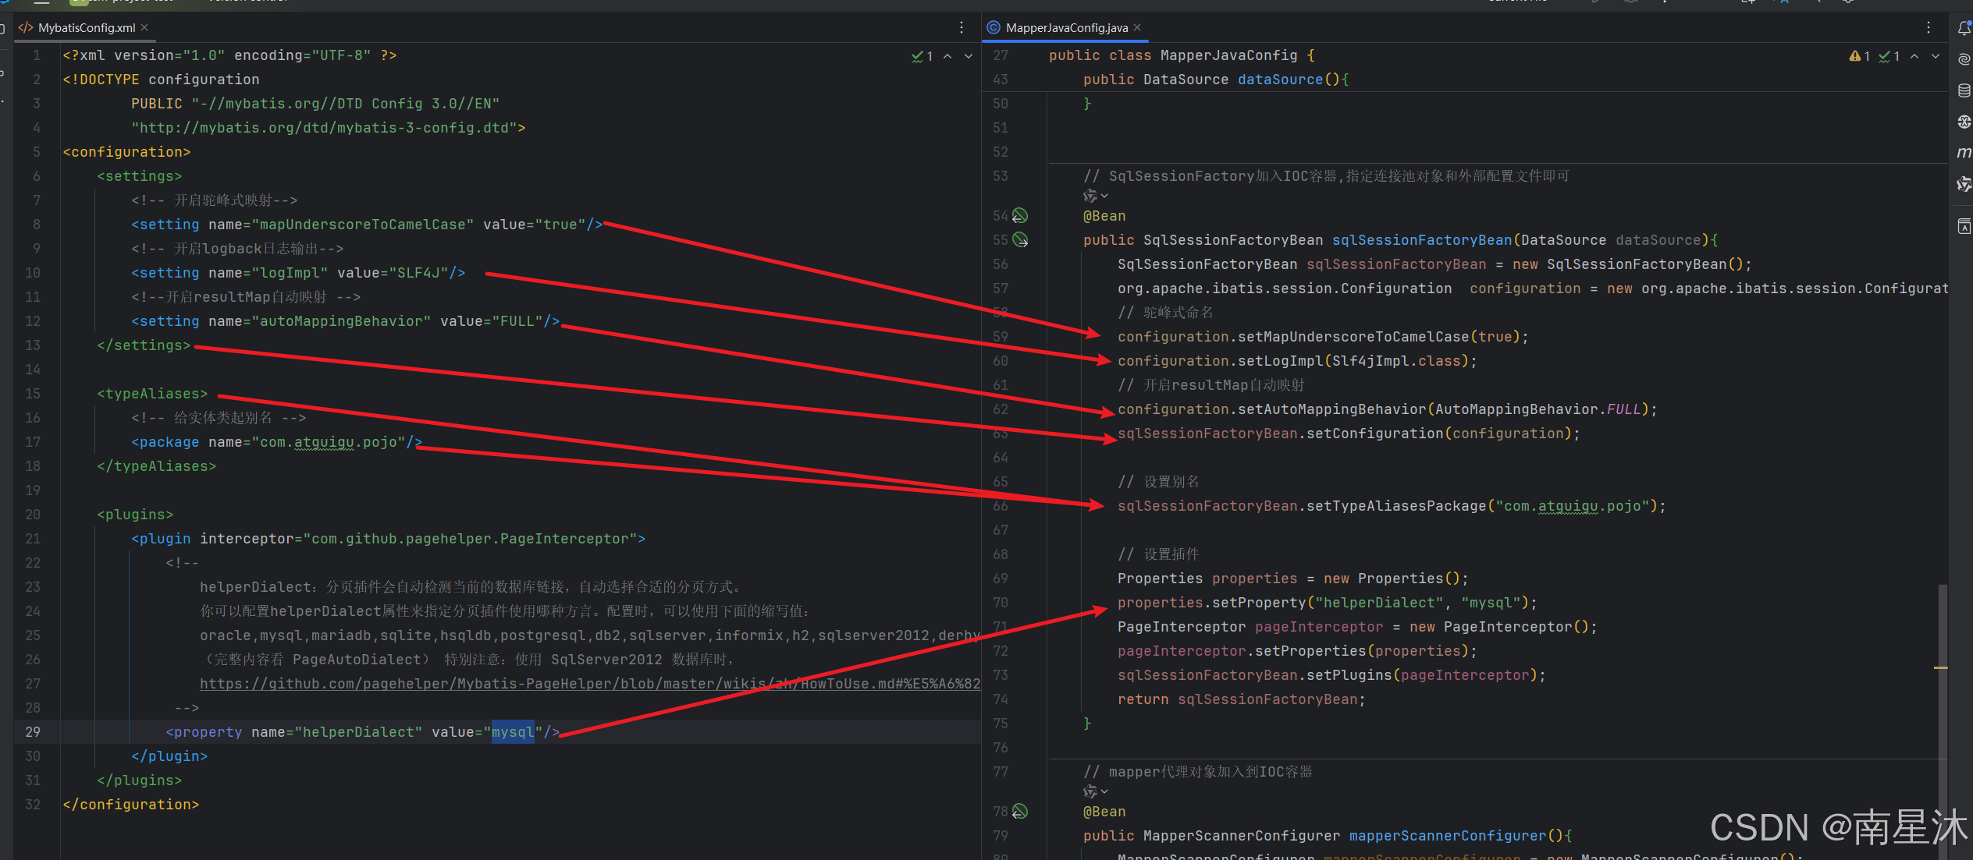Click Spring bean gutter icon on line 78
The width and height of the screenshot is (1973, 860).
tap(1020, 811)
